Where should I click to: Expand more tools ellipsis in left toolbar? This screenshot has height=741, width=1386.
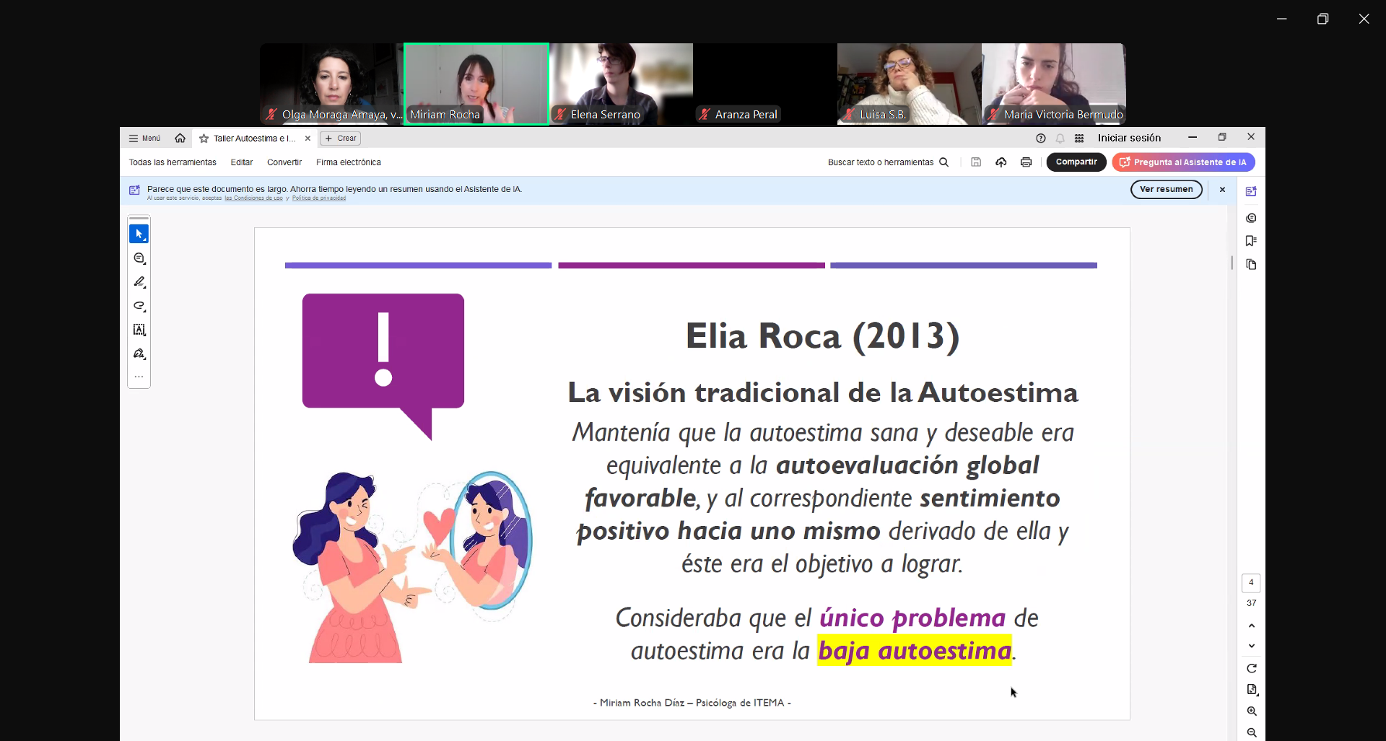point(139,377)
